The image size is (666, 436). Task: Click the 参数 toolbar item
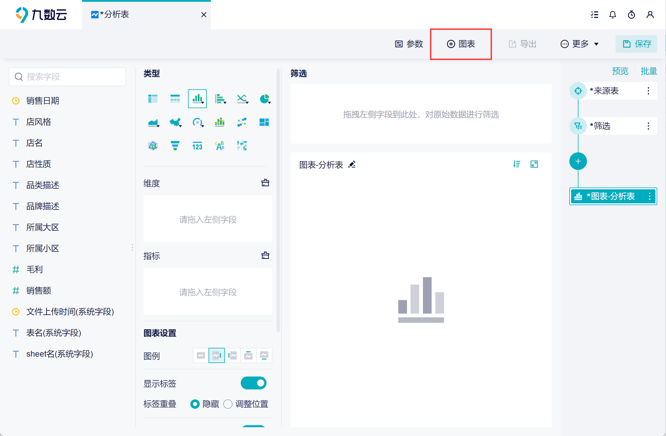click(x=409, y=44)
